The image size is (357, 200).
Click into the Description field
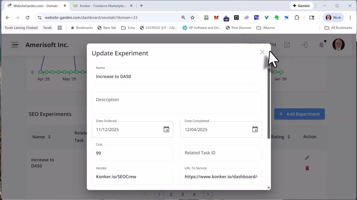(177, 102)
